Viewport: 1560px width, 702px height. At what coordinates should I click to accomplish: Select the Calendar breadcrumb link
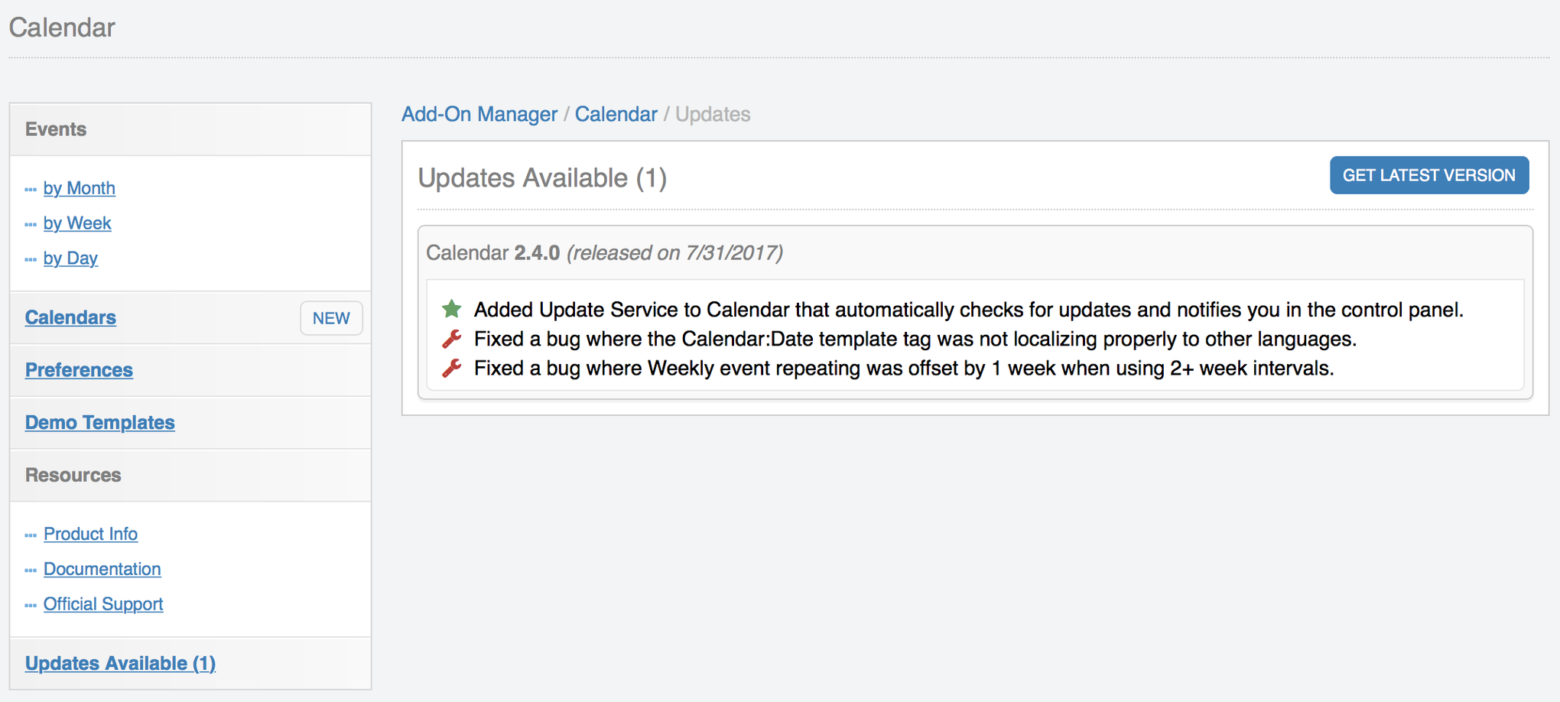coord(616,114)
